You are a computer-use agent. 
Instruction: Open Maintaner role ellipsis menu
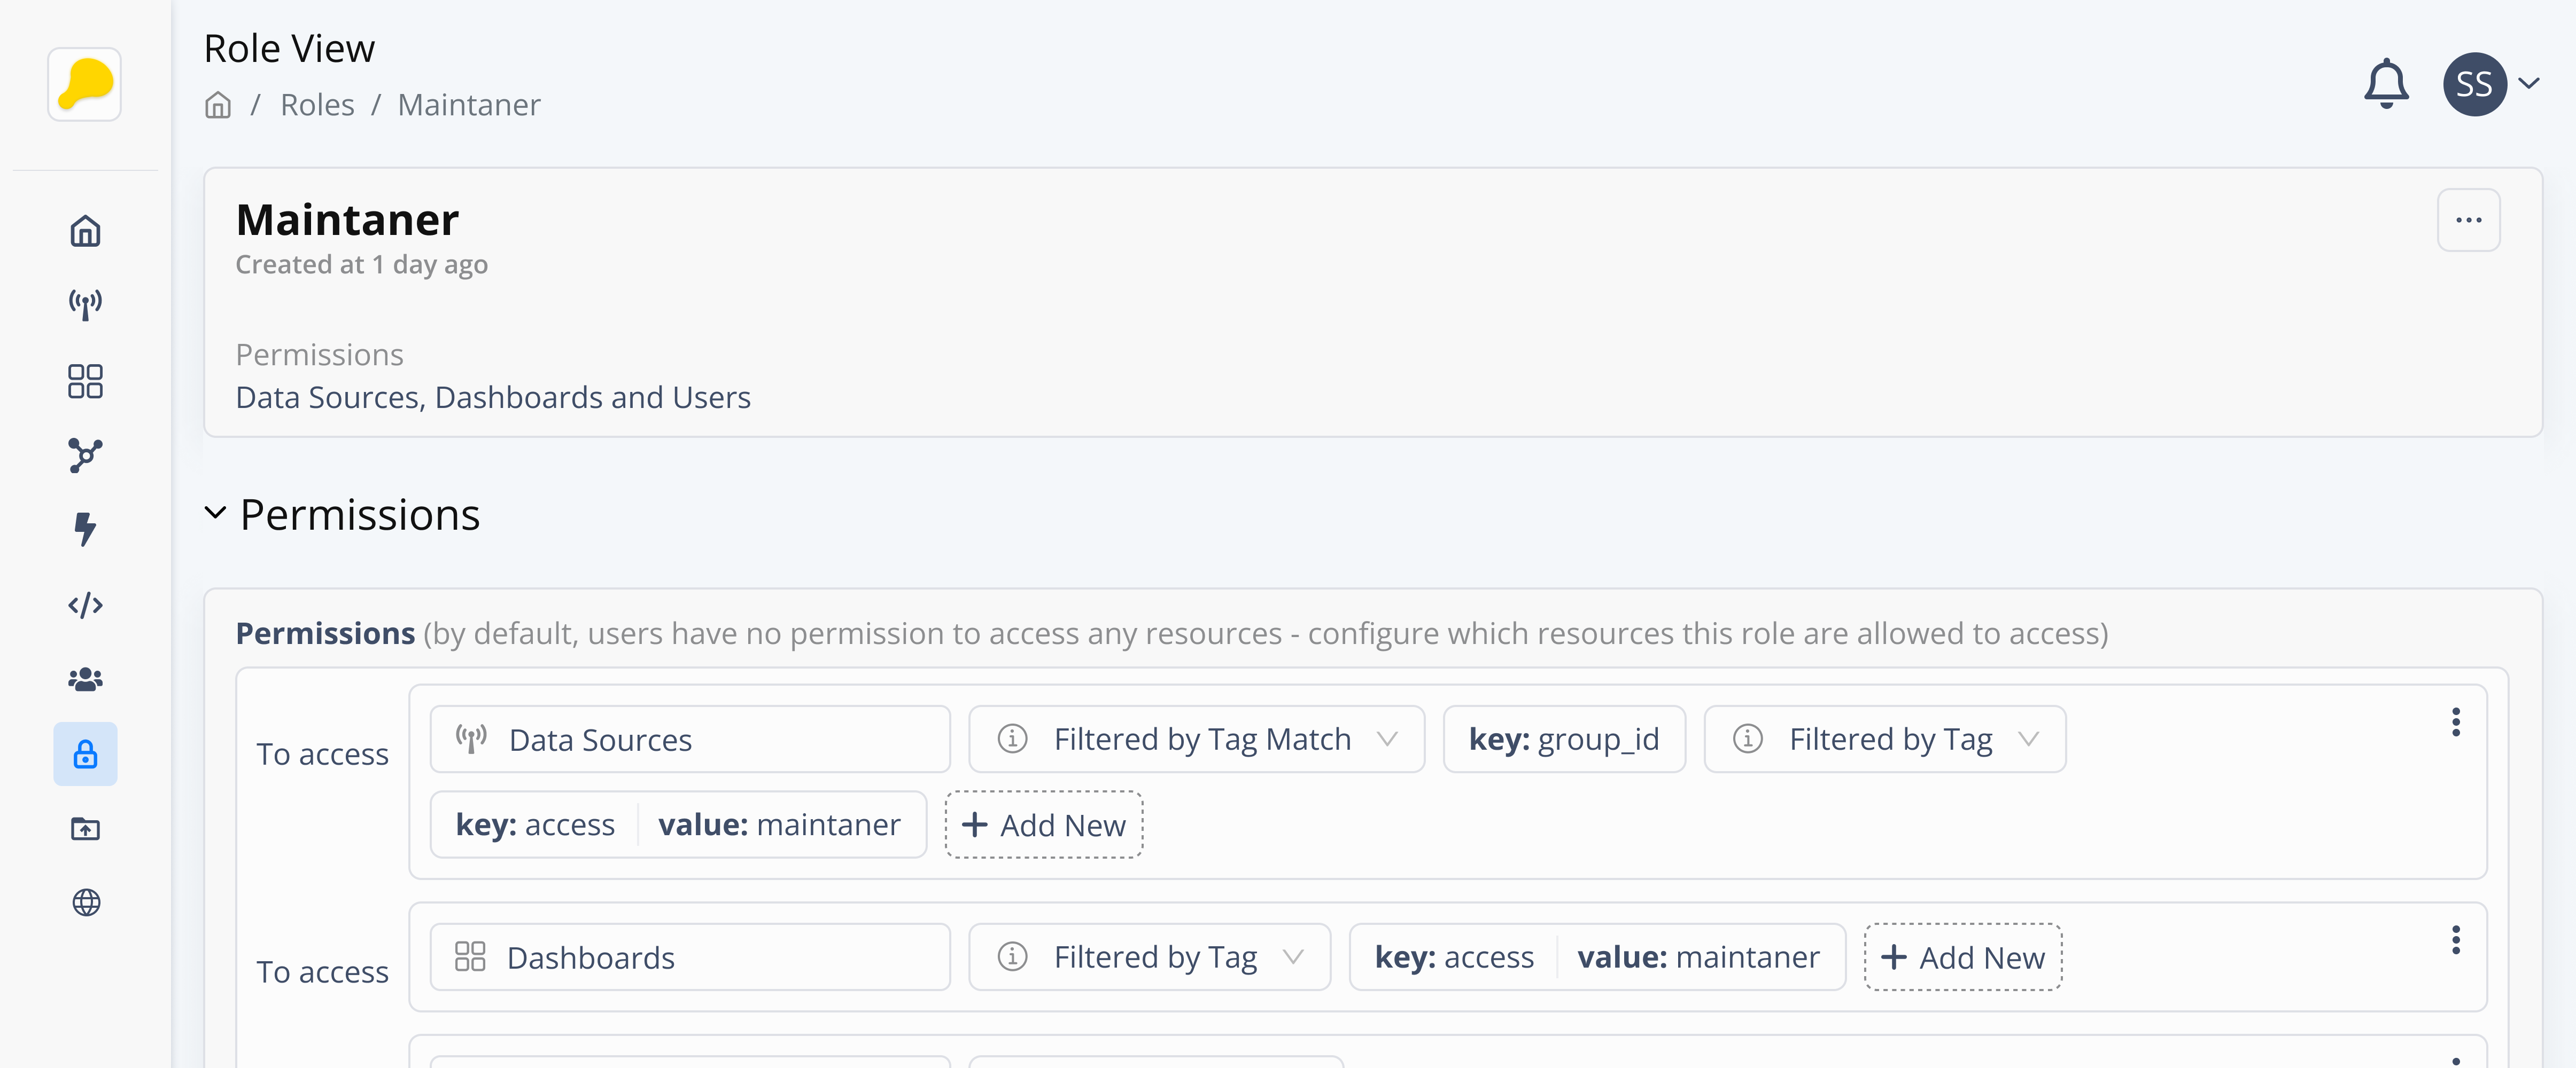coord(2468,220)
